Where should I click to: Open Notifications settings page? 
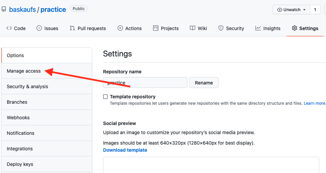[x=47, y=133]
